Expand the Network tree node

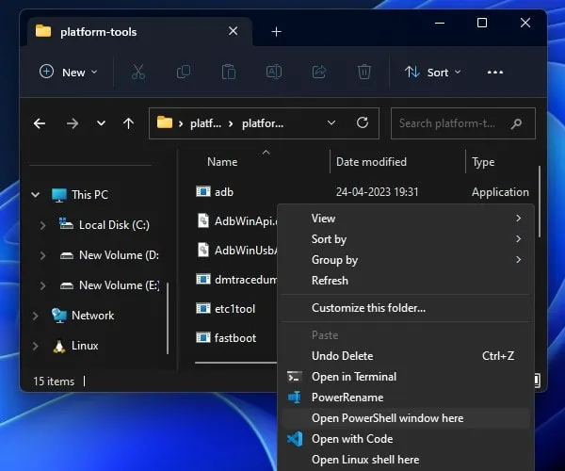pos(36,316)
